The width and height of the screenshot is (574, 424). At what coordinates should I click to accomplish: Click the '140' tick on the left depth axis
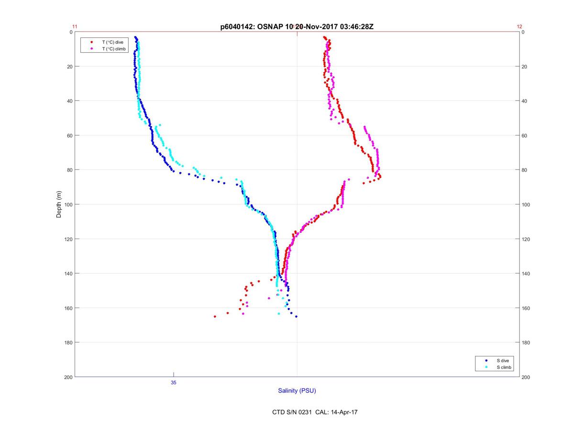click(x=68, y=274)
